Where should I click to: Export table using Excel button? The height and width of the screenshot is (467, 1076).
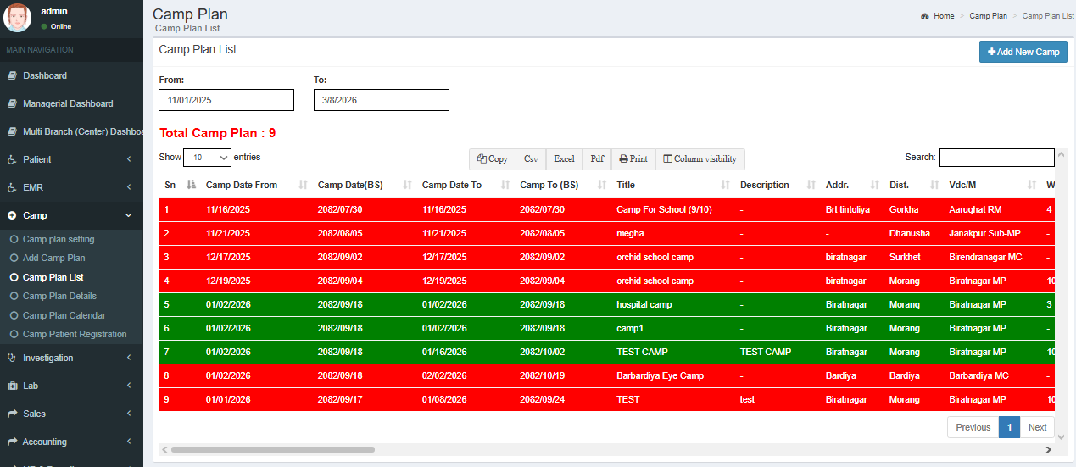pos(564,158)
